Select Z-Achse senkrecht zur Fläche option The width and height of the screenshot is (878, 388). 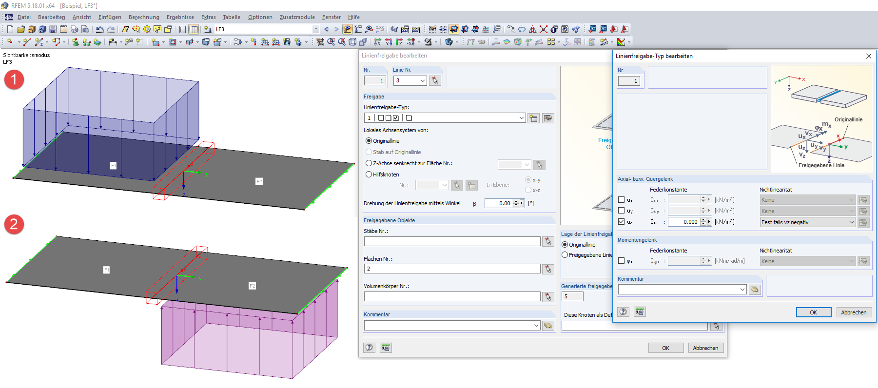(x=369, y=163)
